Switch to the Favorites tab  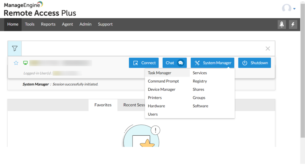(x=103, y=105)
